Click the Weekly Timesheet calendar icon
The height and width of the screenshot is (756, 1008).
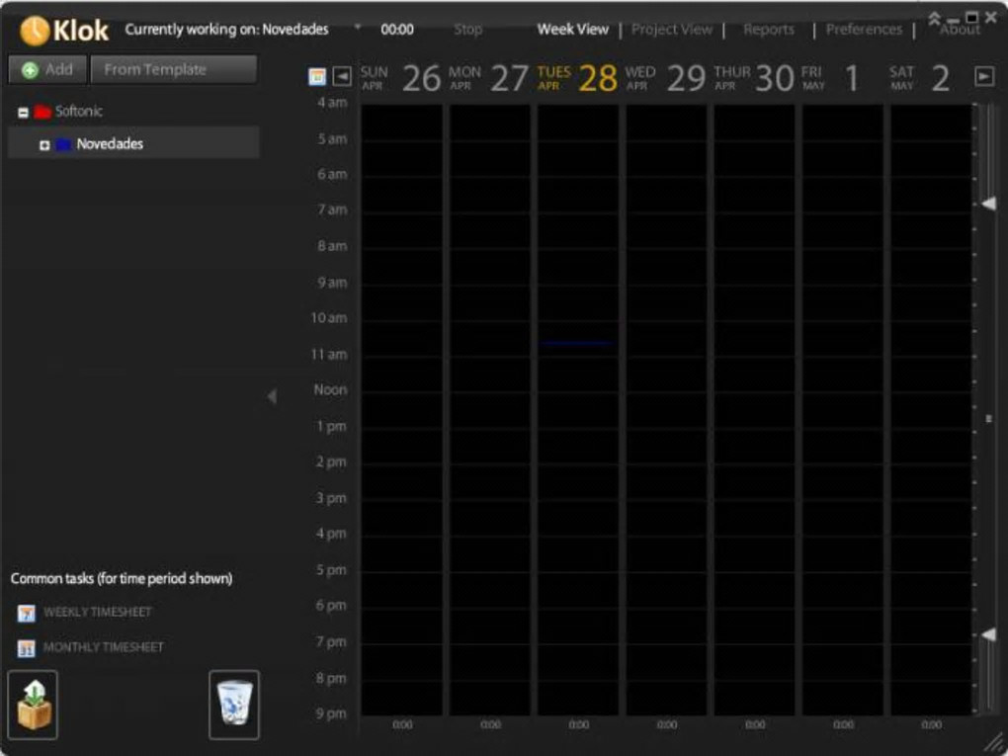coord(27,613)
